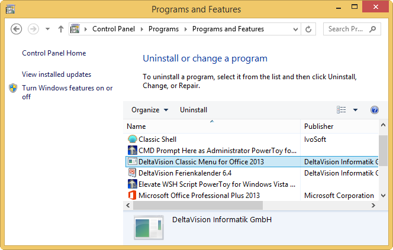This screenshot has width=393, height=250.
Task: Expand chevron before Control Panel breadcrumb
Action: [x=86, y=30]
